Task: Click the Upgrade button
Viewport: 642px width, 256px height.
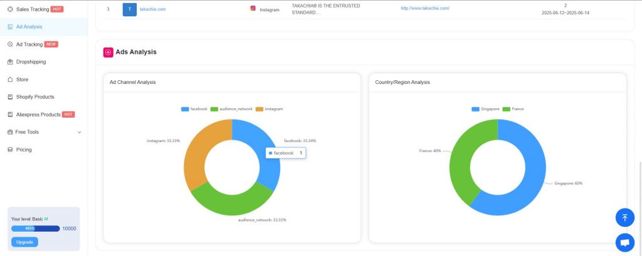Action: click(24, 242)
